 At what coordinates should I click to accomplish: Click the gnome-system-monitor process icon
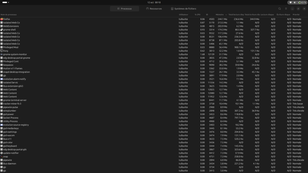pyautogui.click(x=2, y=54)
